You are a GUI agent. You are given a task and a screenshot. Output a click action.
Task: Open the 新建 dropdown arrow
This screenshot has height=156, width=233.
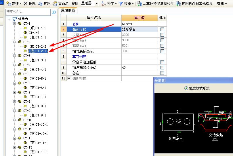coord(20,4)
